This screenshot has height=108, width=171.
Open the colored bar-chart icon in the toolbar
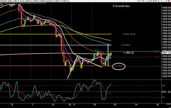point(148,1)
